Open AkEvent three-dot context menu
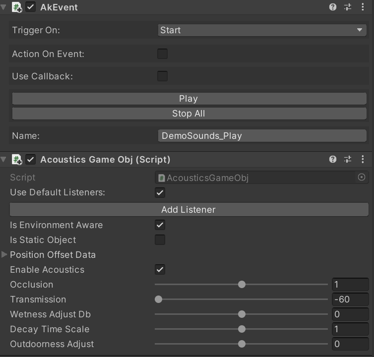 coord(363,7)
